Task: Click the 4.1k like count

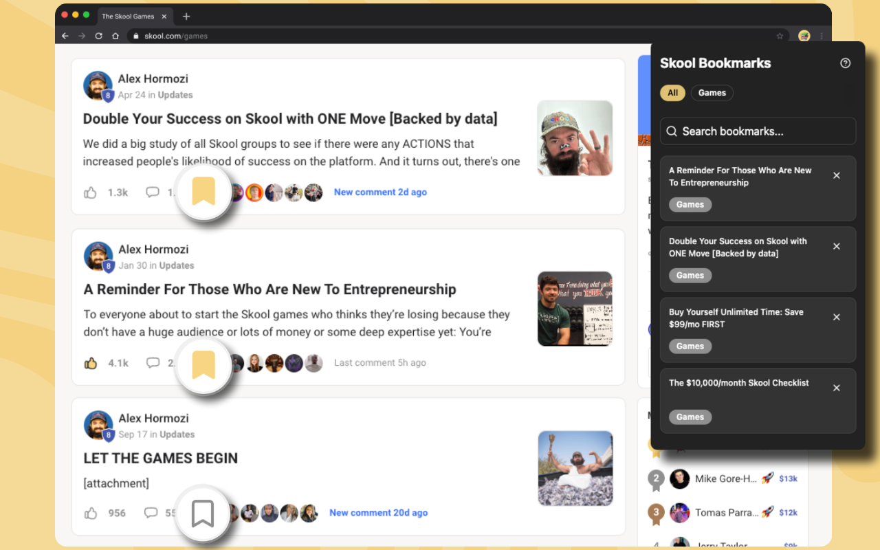Action: (118, 363)
